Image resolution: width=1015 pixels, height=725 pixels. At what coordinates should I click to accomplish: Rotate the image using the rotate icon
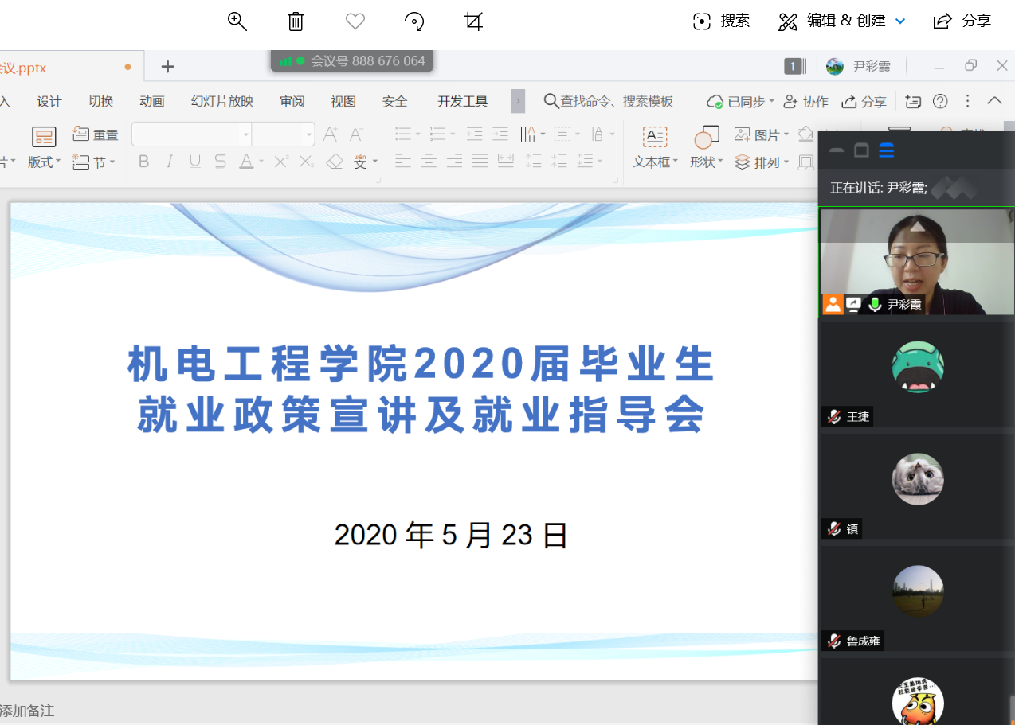pyautogui.click(x=414, y=21)
